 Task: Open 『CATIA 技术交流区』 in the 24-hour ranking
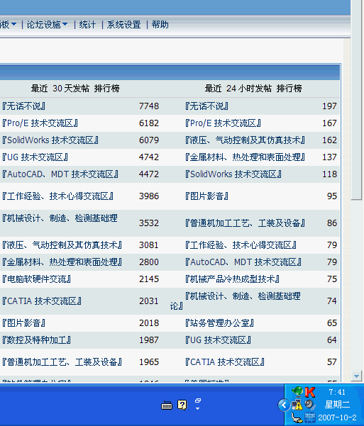225,362
